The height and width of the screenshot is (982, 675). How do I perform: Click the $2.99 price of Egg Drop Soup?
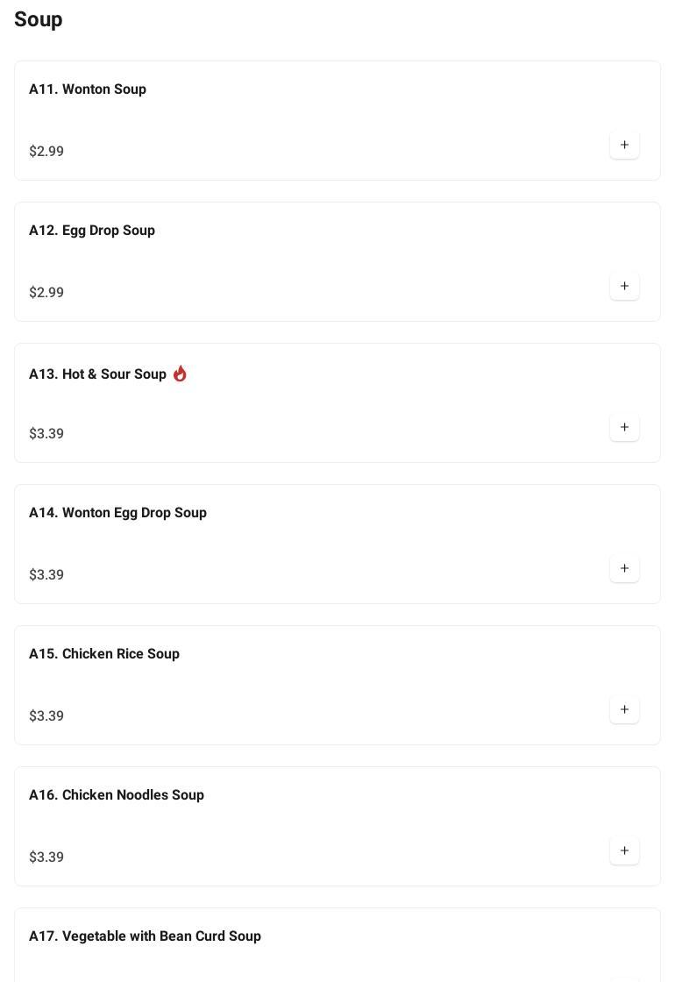[46, 293]
